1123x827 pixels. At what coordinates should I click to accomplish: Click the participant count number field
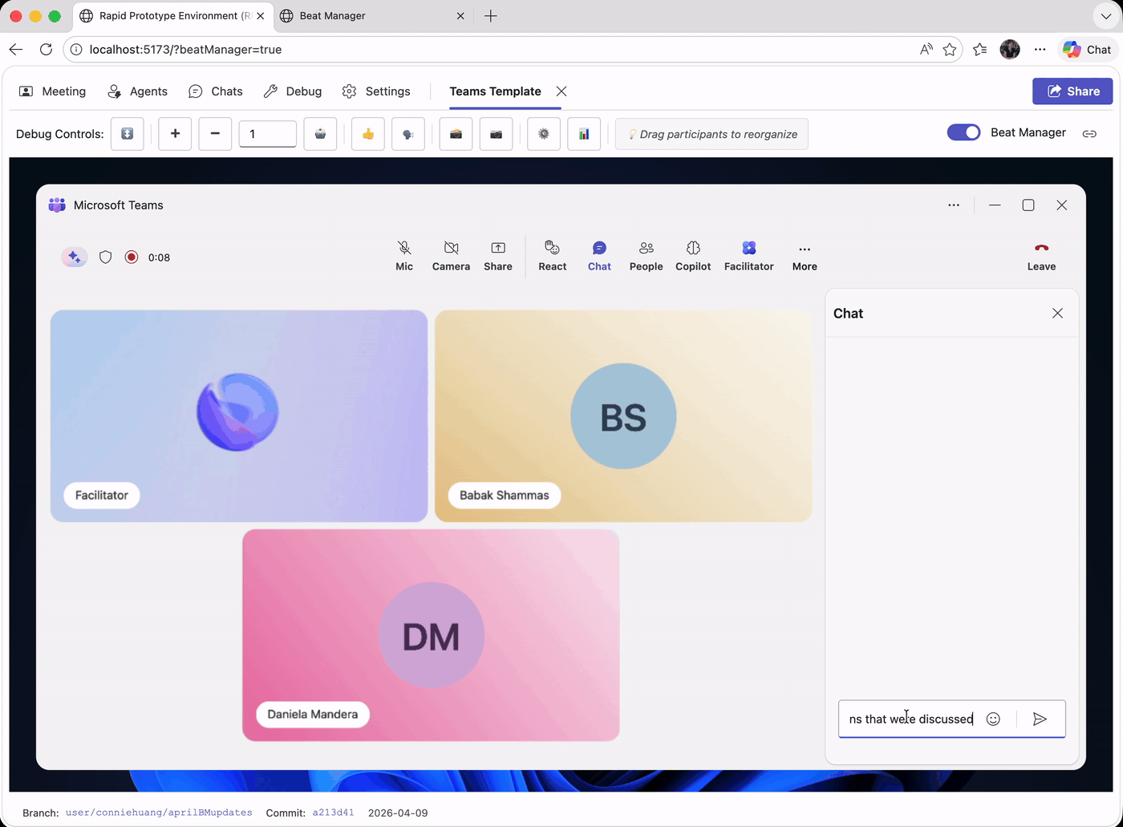coord(268,134)
